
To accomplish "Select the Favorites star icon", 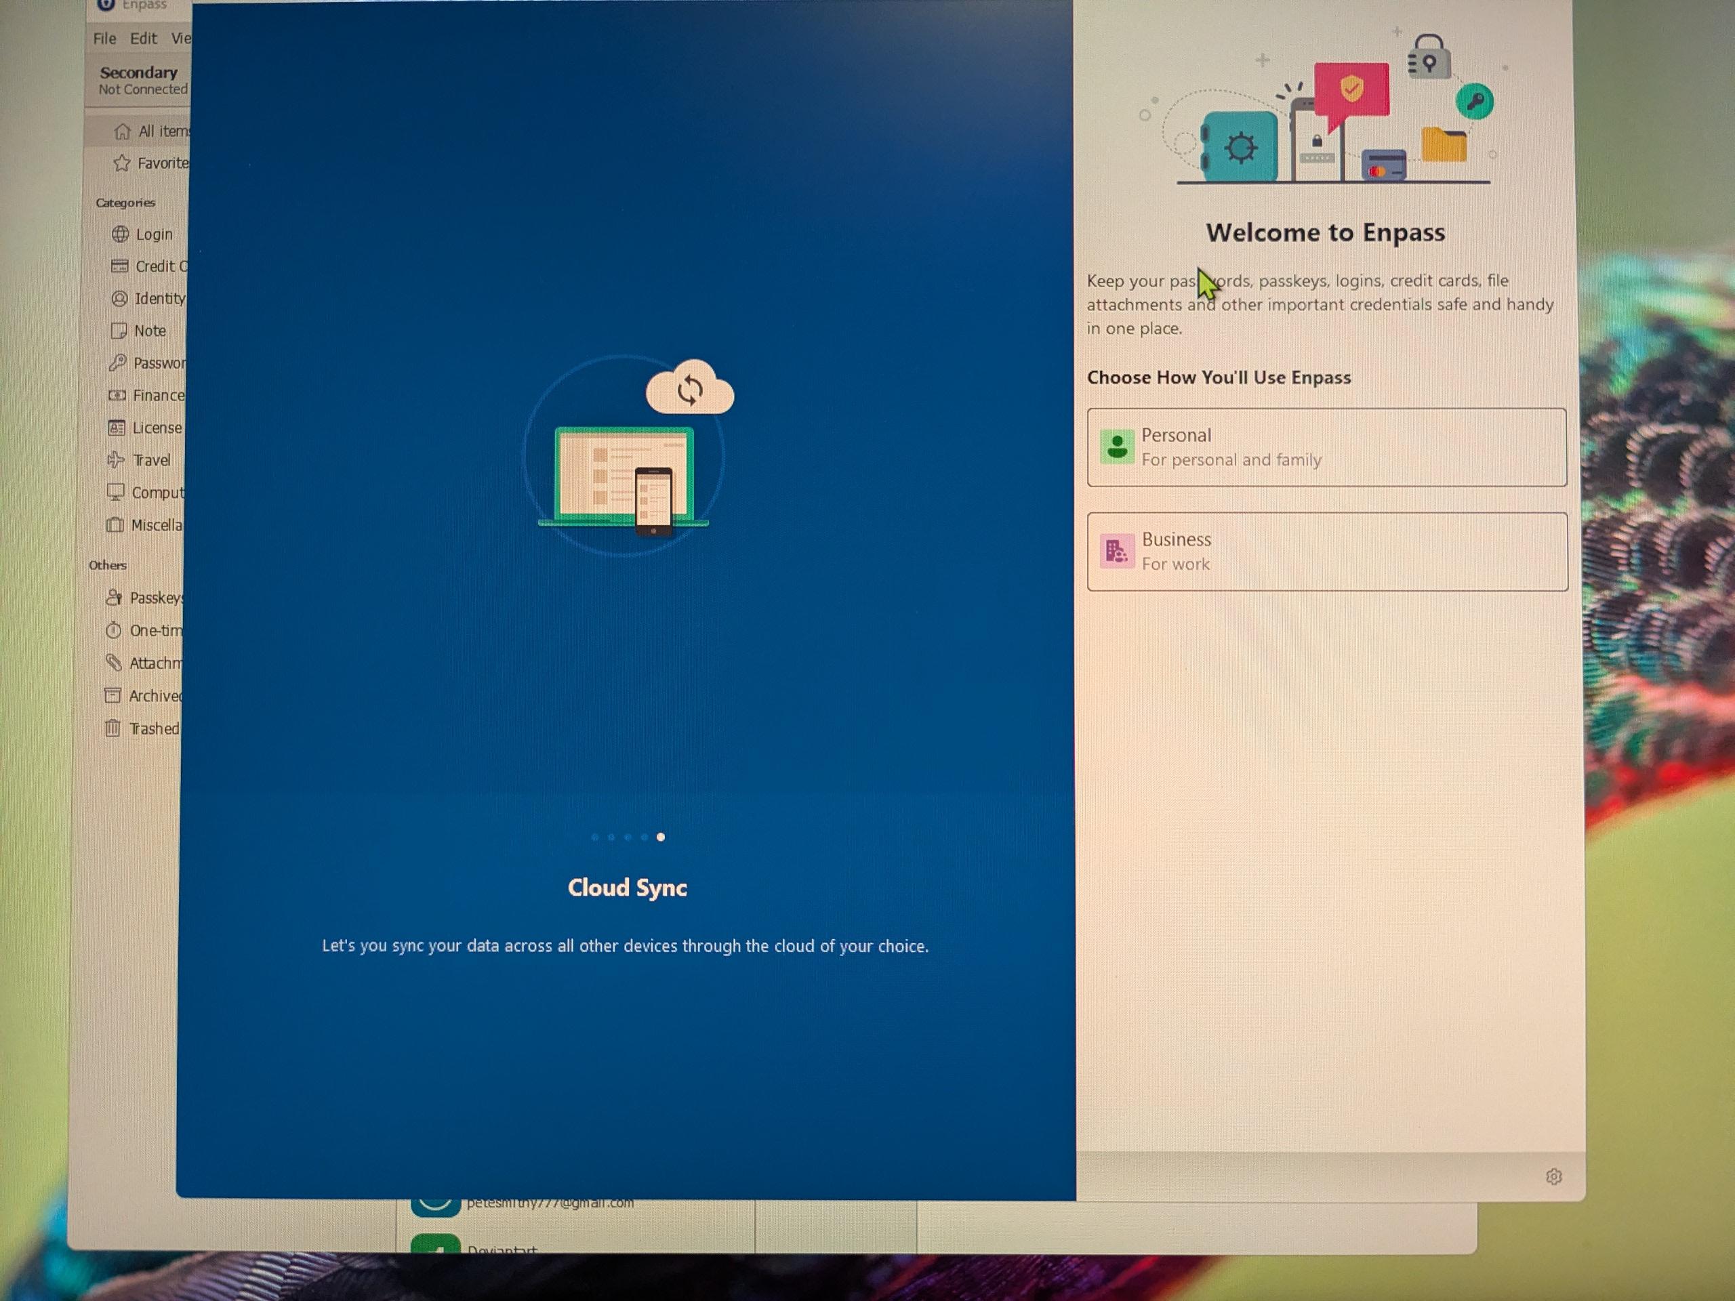I will coord(121,163).
